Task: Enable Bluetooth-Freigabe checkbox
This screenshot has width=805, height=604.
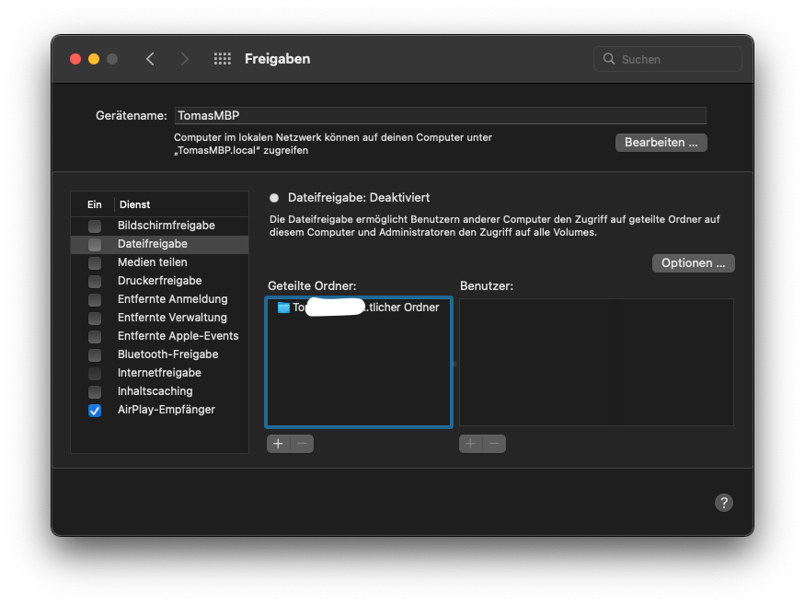Action: pos(95,354)
